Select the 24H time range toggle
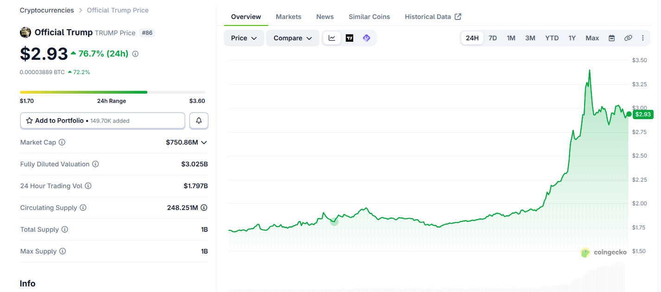The height and width of the screenshot is (292, 661). (472, 38)
